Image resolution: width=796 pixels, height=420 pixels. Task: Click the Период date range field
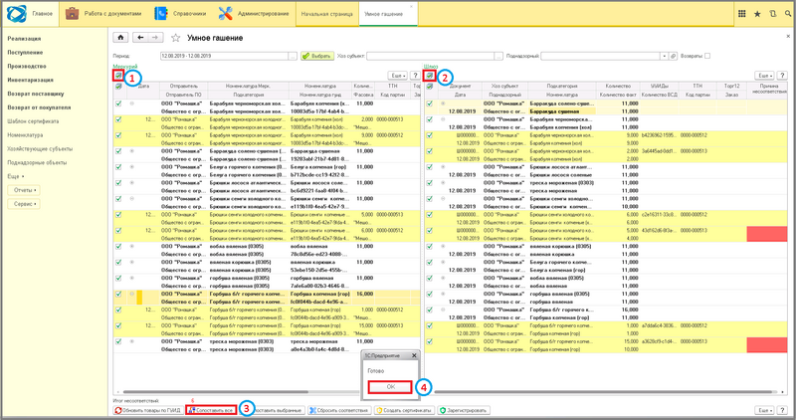click(224, 56)
